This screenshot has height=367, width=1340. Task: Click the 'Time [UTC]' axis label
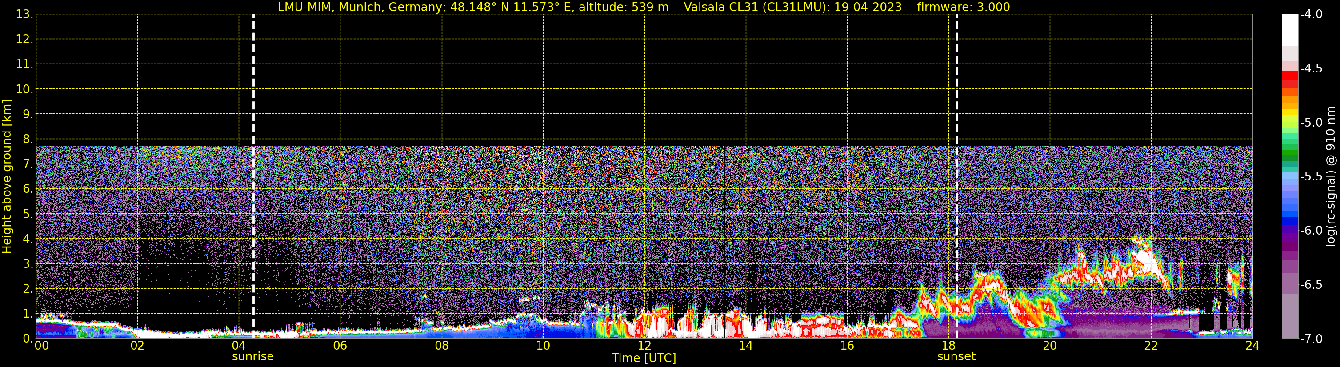point(644,358)
